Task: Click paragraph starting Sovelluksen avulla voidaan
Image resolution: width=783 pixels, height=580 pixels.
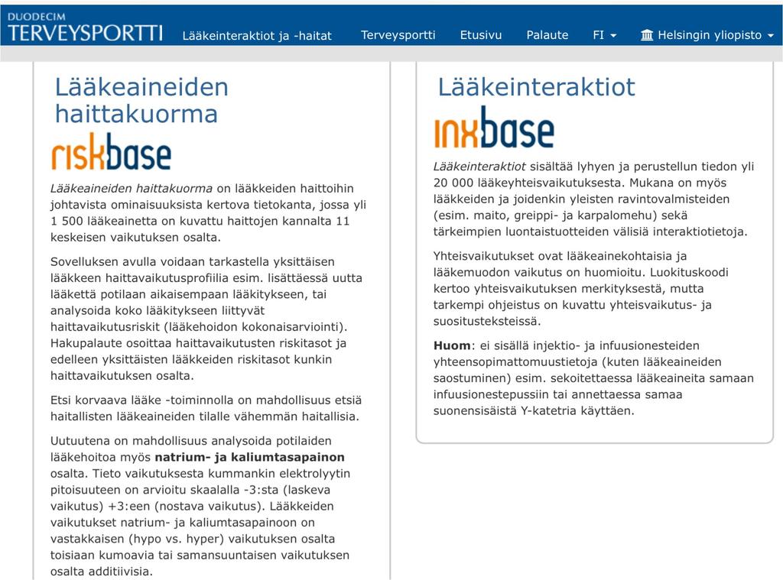Action: tap(206, 319)
